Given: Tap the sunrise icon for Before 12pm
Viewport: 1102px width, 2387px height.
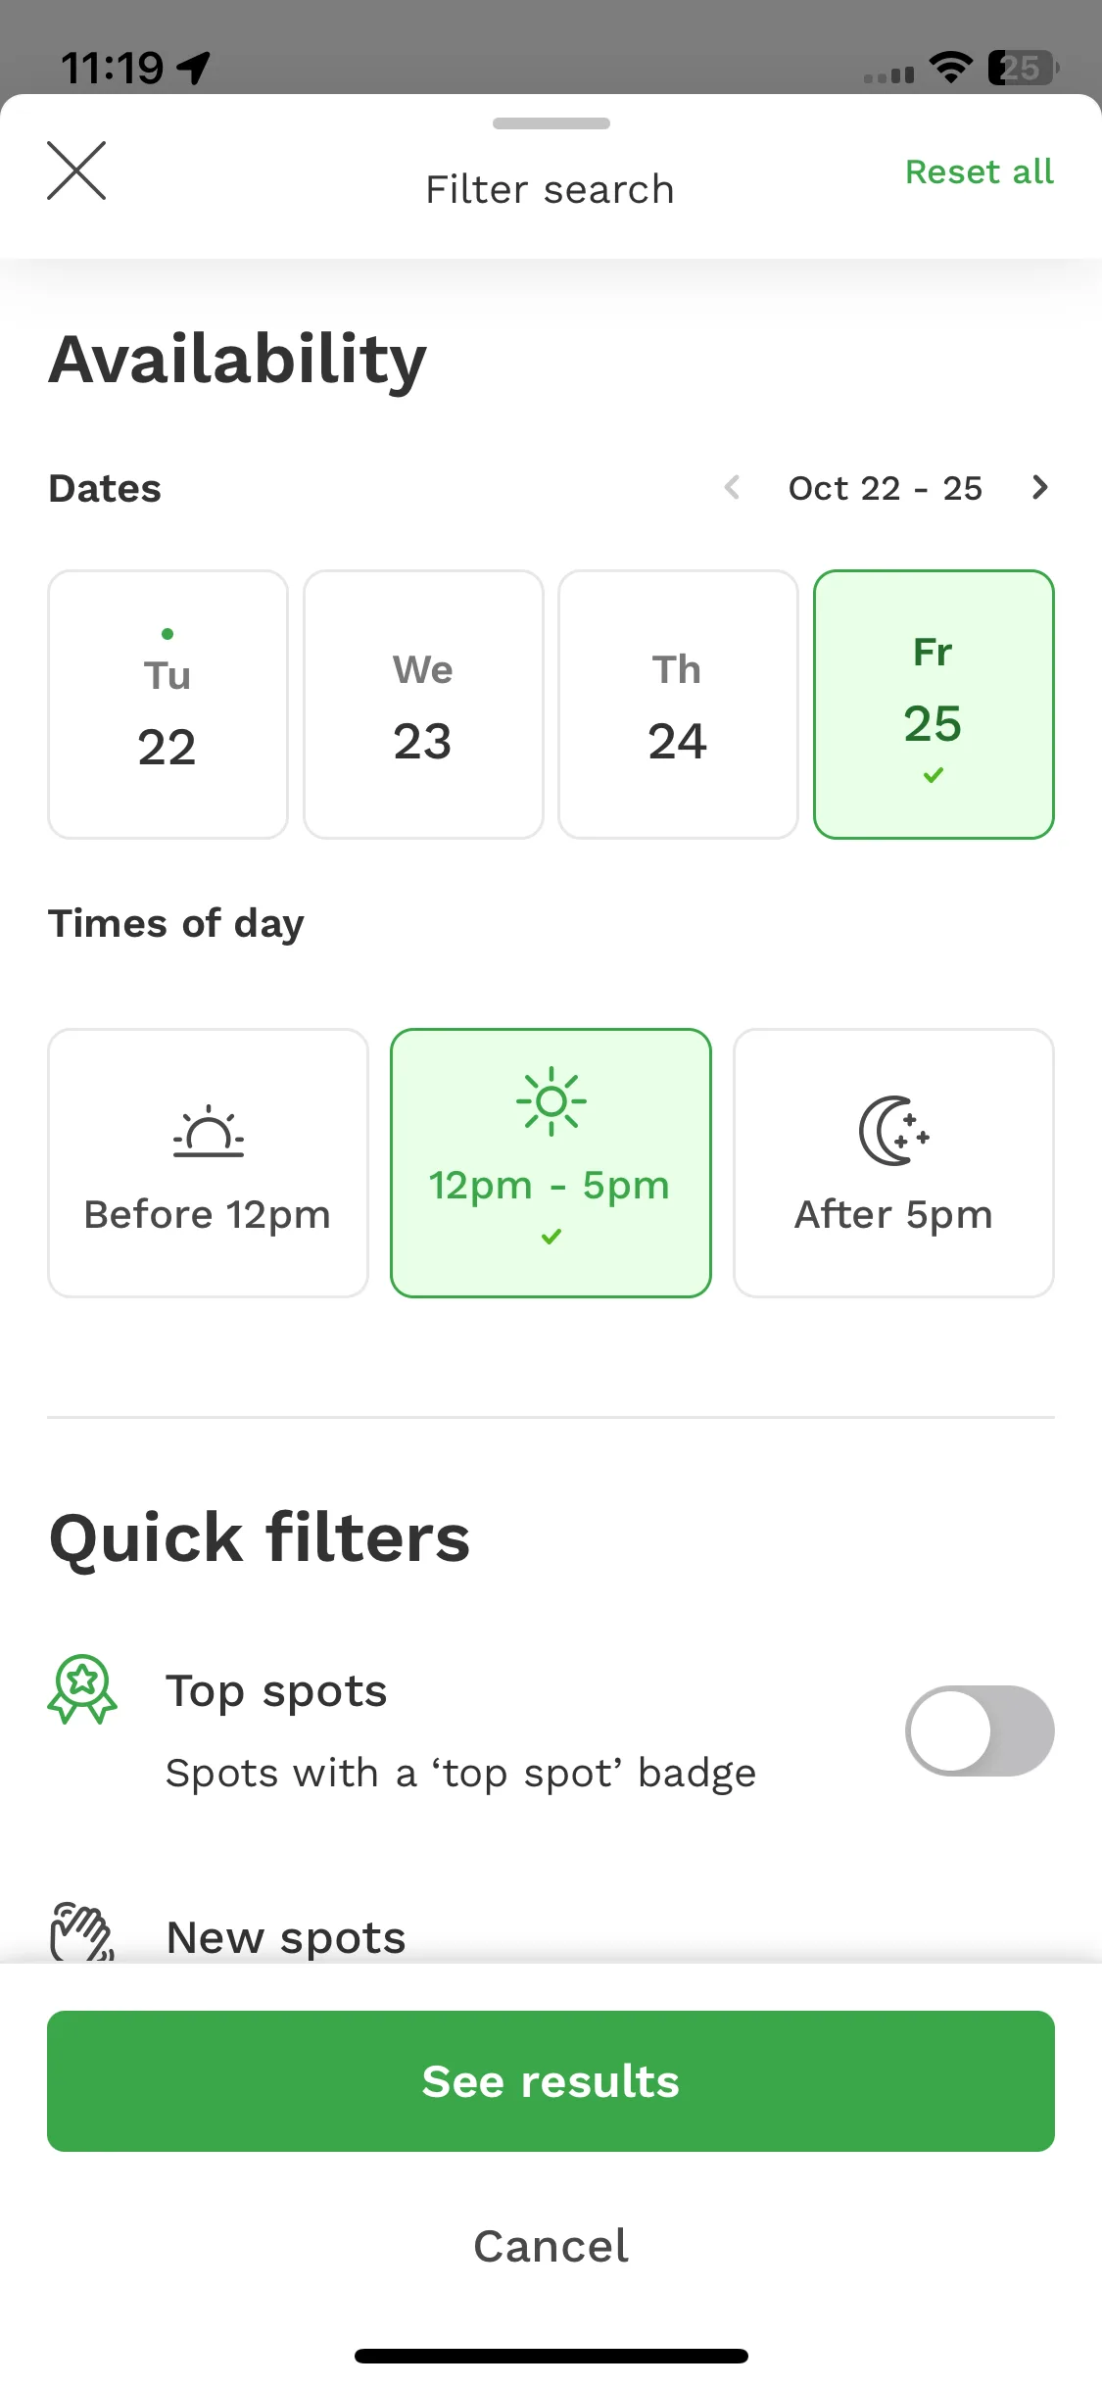Looking at the screenshot, I should coord(209,1132).
